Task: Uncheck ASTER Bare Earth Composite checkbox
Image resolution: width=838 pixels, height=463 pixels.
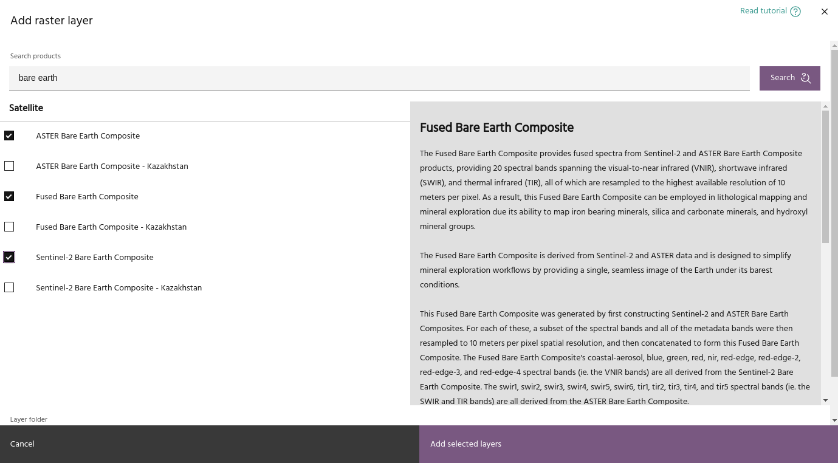Action: (x=9, y=135)
